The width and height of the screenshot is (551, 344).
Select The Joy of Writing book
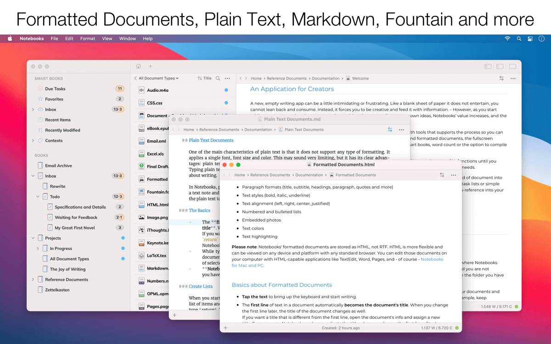(x=67, y=269)
